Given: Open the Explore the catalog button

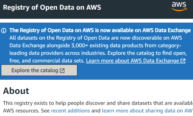Looking at the screenshot, I should [x=39, y=70].
